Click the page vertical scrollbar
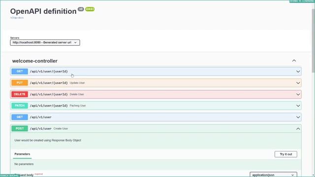This screenshot has width=315, height=177. point(313,40)
